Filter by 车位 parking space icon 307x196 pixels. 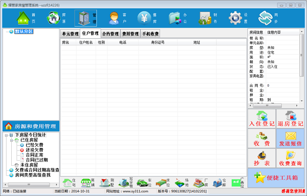[144, 183]
